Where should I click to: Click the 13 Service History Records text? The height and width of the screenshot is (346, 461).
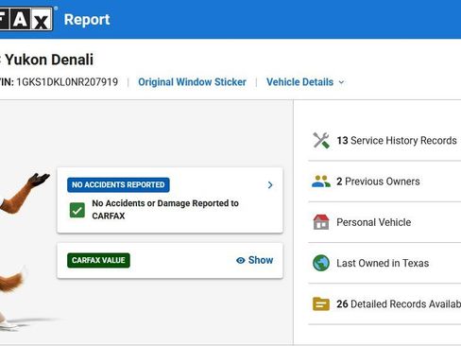coord(397,140)
